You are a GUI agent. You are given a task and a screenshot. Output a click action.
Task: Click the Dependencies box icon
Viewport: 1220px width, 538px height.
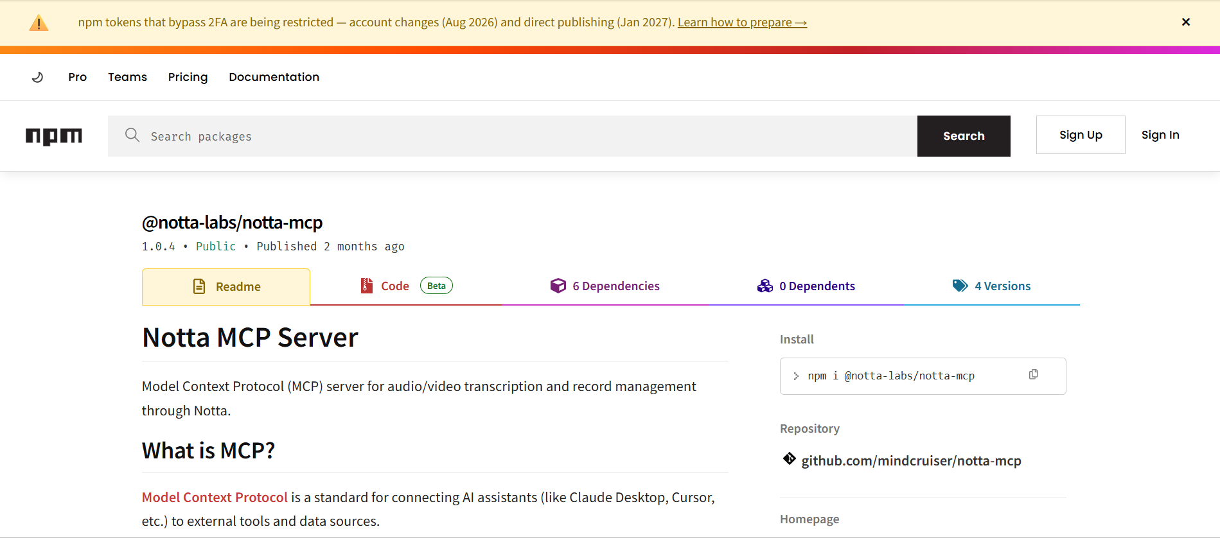(558, 286)
